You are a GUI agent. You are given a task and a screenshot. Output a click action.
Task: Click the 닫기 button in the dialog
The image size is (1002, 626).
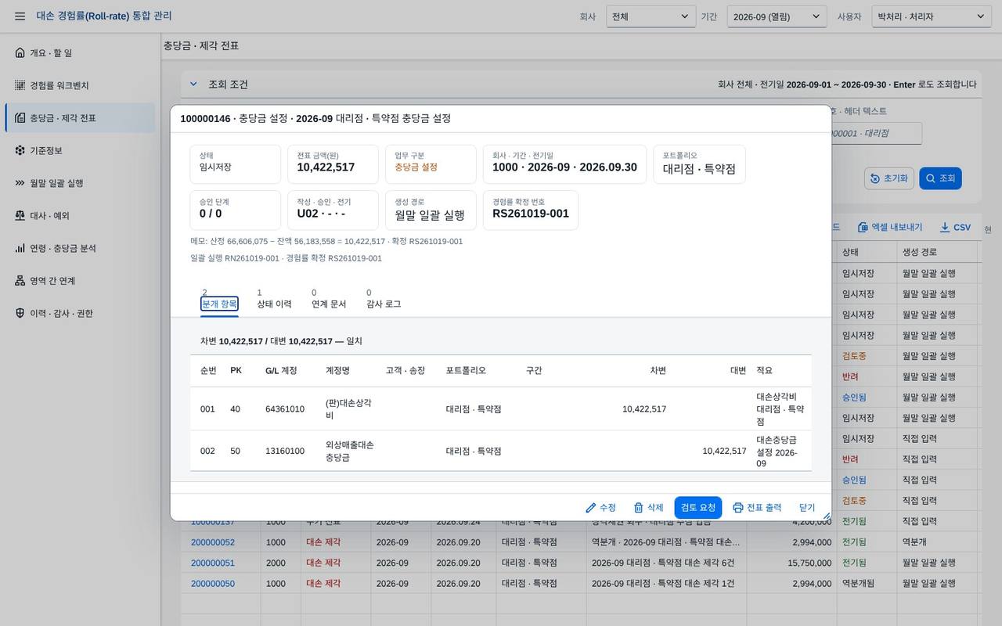click(x=807, y=508)
